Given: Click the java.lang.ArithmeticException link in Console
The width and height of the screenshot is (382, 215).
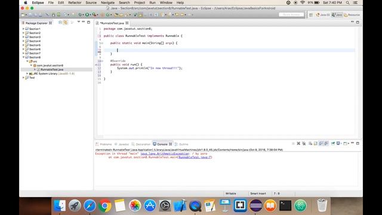Looking at the screenshot, I should tap(165, 154).
